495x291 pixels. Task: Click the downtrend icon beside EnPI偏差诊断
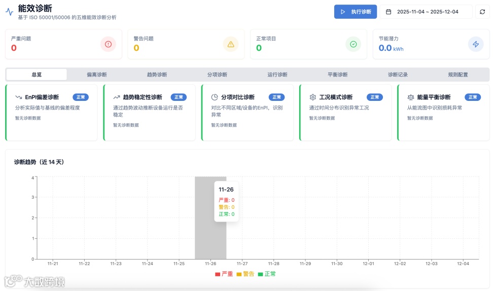pyautogui.click(x=19, y=97)
